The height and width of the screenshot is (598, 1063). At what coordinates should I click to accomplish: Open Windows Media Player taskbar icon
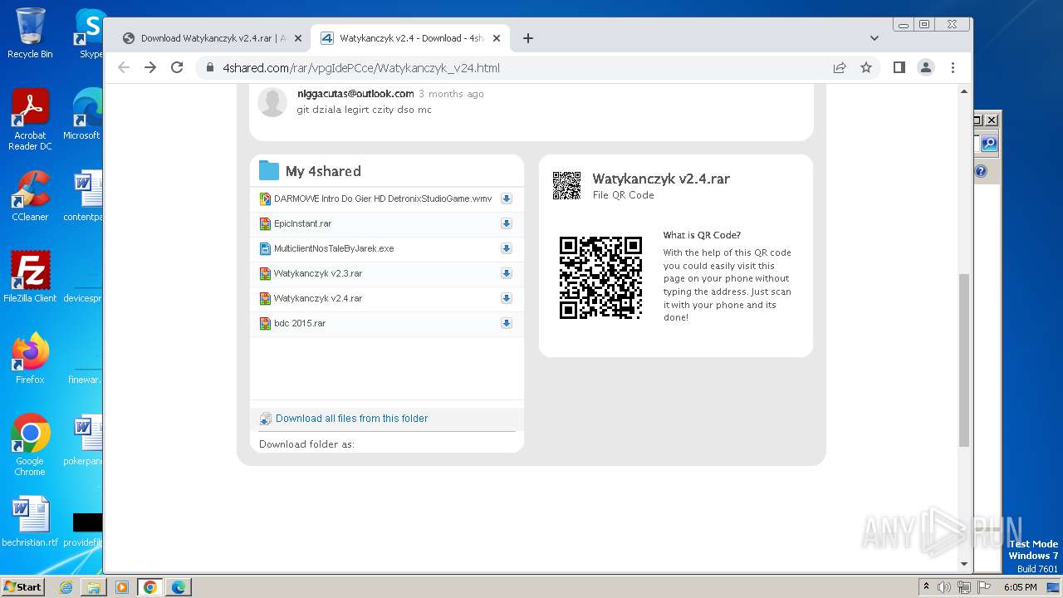(x=122, y=587)
